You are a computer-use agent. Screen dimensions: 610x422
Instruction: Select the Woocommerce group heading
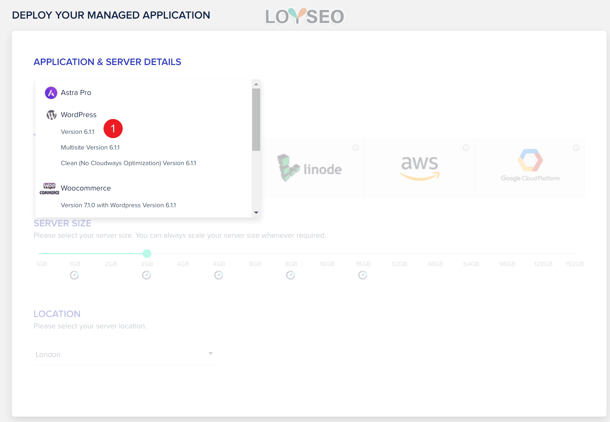[86, 188]
